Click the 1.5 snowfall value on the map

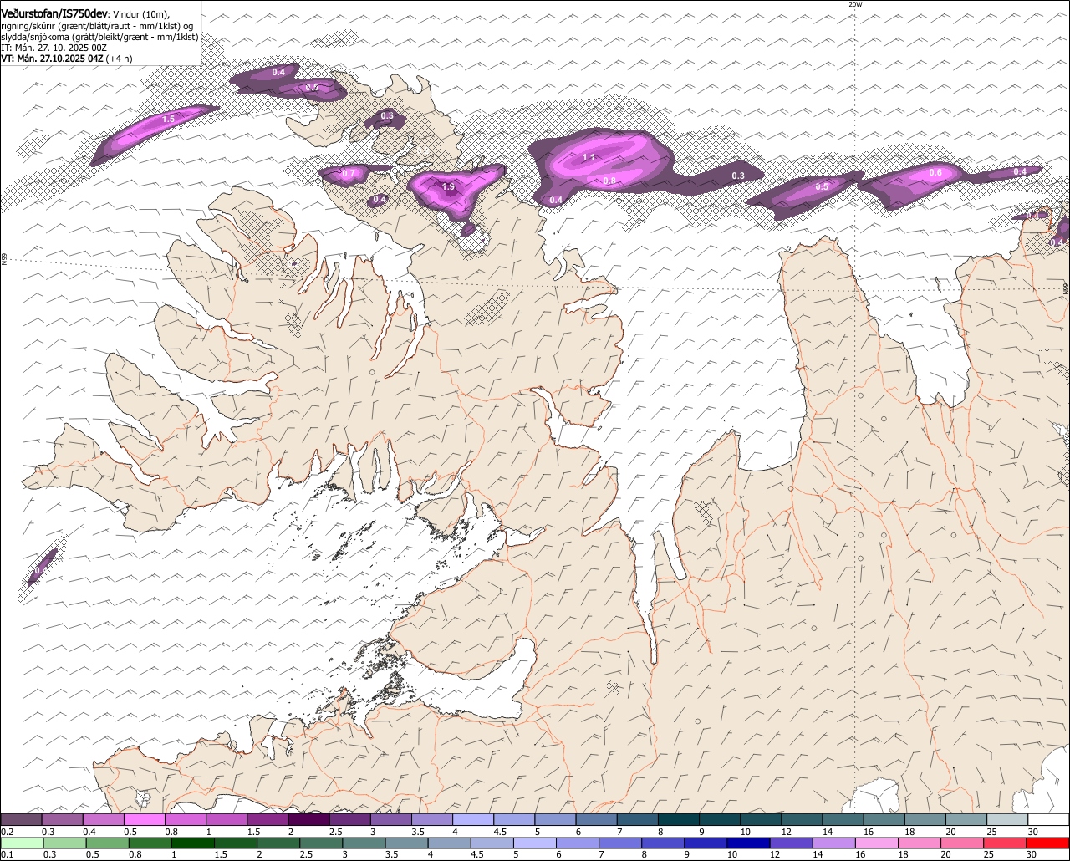coord(168,120)
